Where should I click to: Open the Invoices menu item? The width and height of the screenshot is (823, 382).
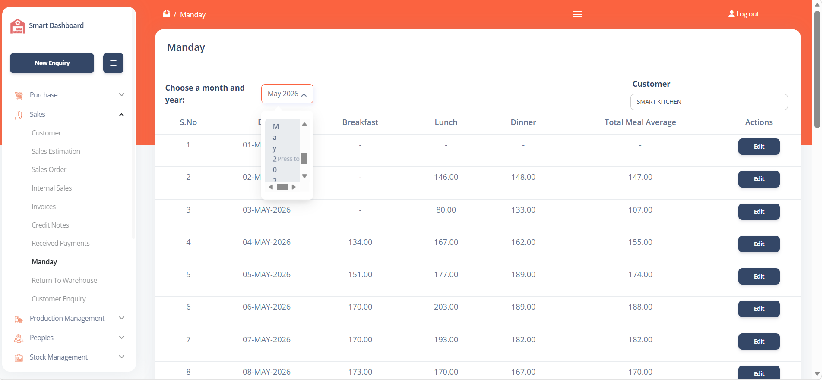44,207
